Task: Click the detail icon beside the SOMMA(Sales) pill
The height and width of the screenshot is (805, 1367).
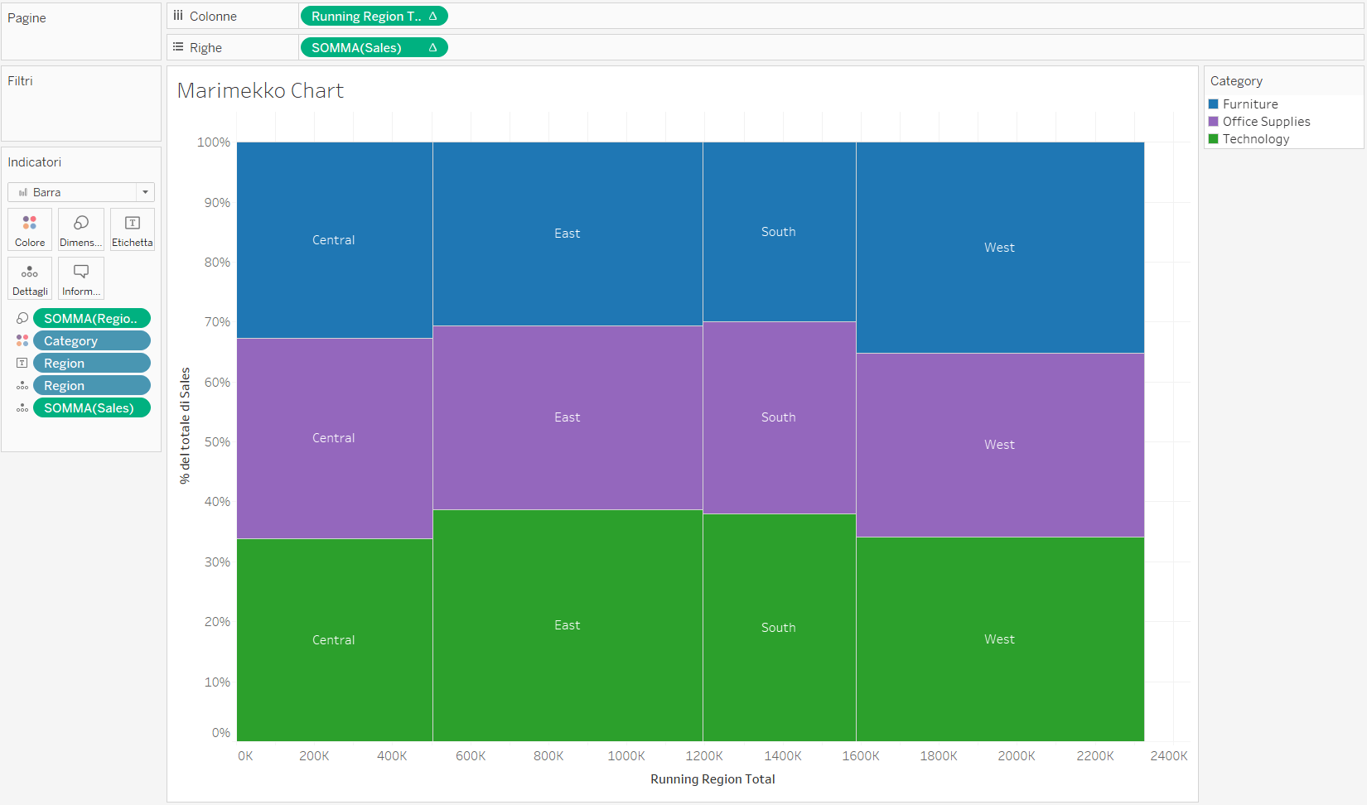Action: [x=22, y=407]
